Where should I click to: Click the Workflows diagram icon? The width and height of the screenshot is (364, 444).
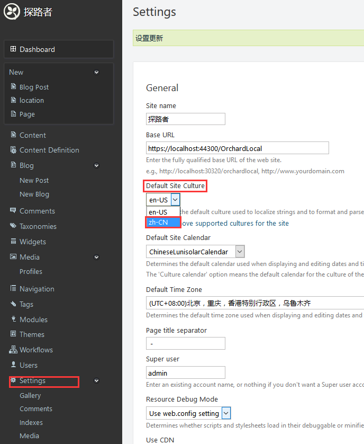coord(13,350)
